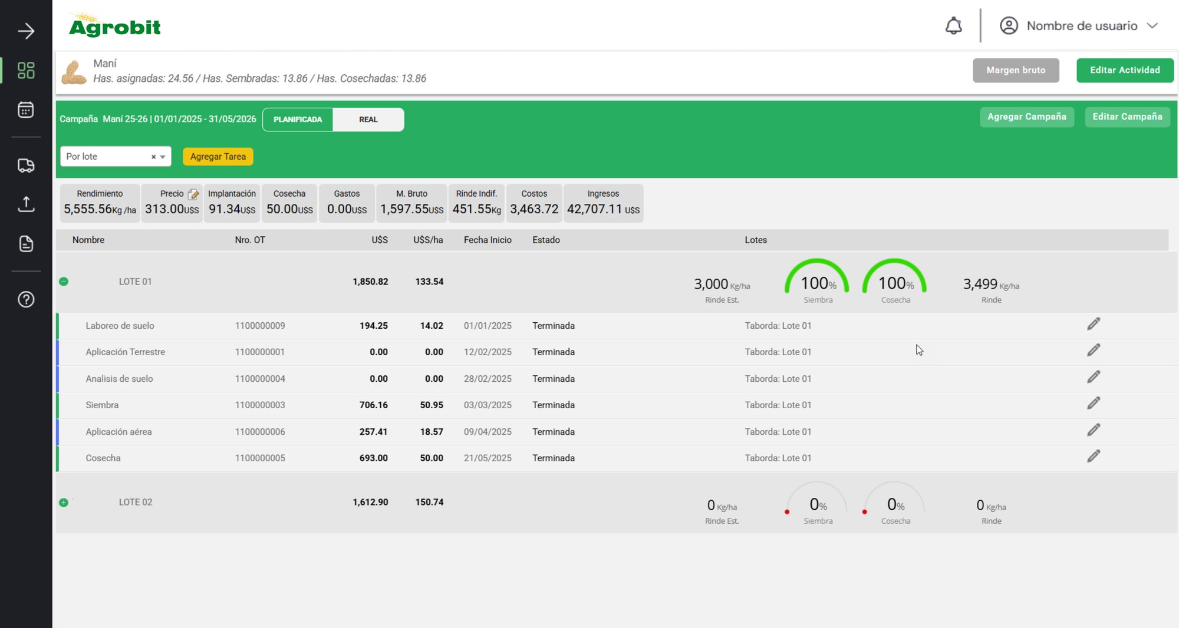Switch the campaign view to REAL
This screenshot has height=628, width=1179.
click(368, 120)
